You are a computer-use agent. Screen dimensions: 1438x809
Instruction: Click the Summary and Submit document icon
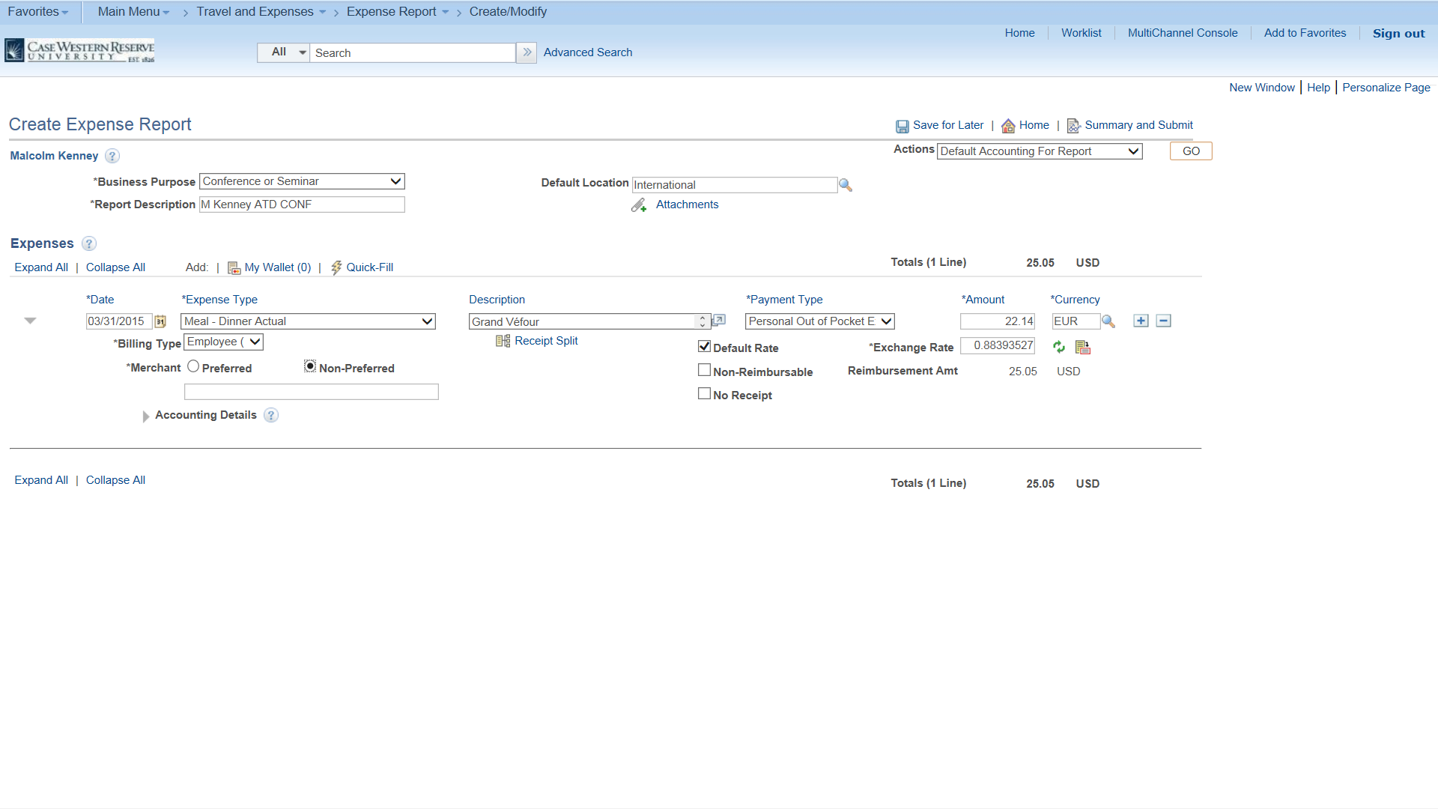pos(1073,126)
